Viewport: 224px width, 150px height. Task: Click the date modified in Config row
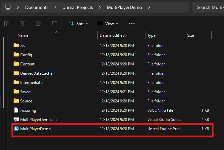coord(117,55)
